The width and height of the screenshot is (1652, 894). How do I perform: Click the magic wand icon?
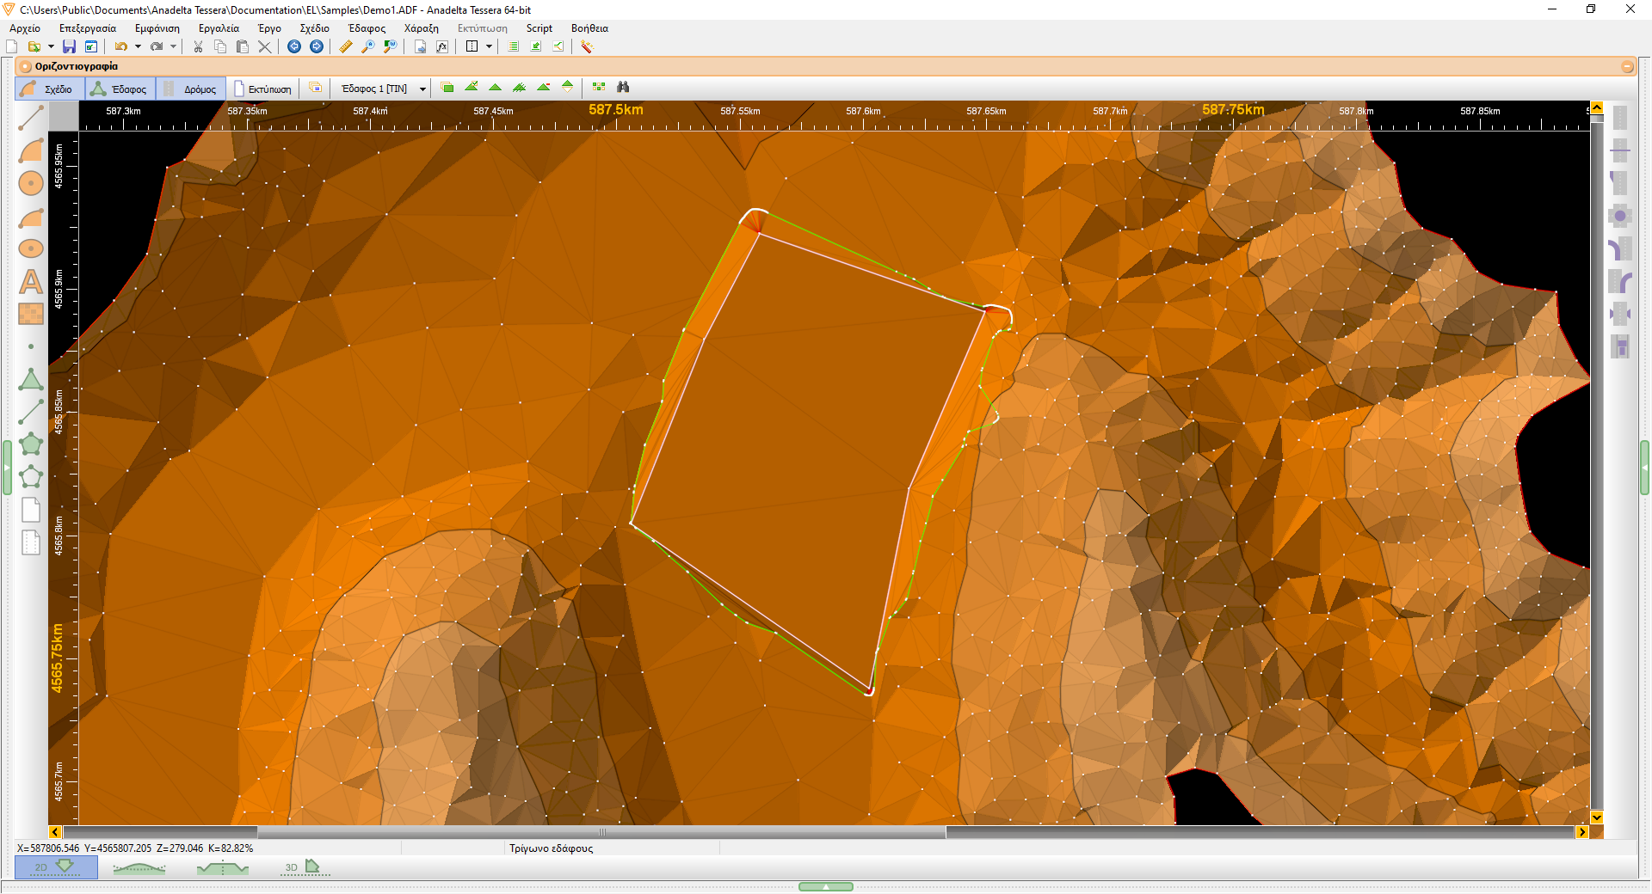587,46
